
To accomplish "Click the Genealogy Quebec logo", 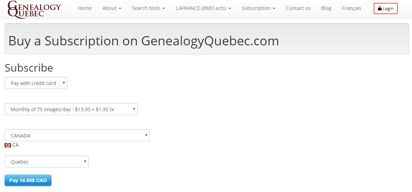I will click(x=34, y=9).
